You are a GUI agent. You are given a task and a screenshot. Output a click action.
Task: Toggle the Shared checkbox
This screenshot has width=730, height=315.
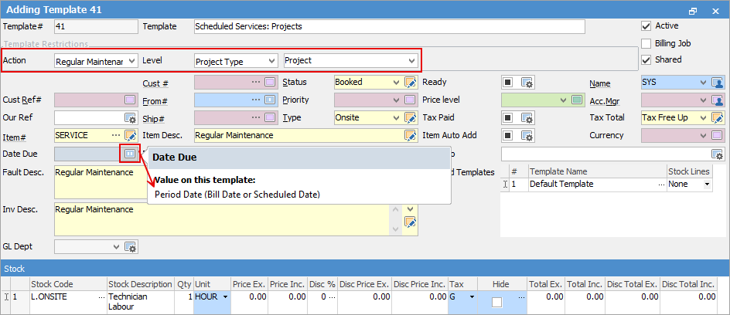646,60
